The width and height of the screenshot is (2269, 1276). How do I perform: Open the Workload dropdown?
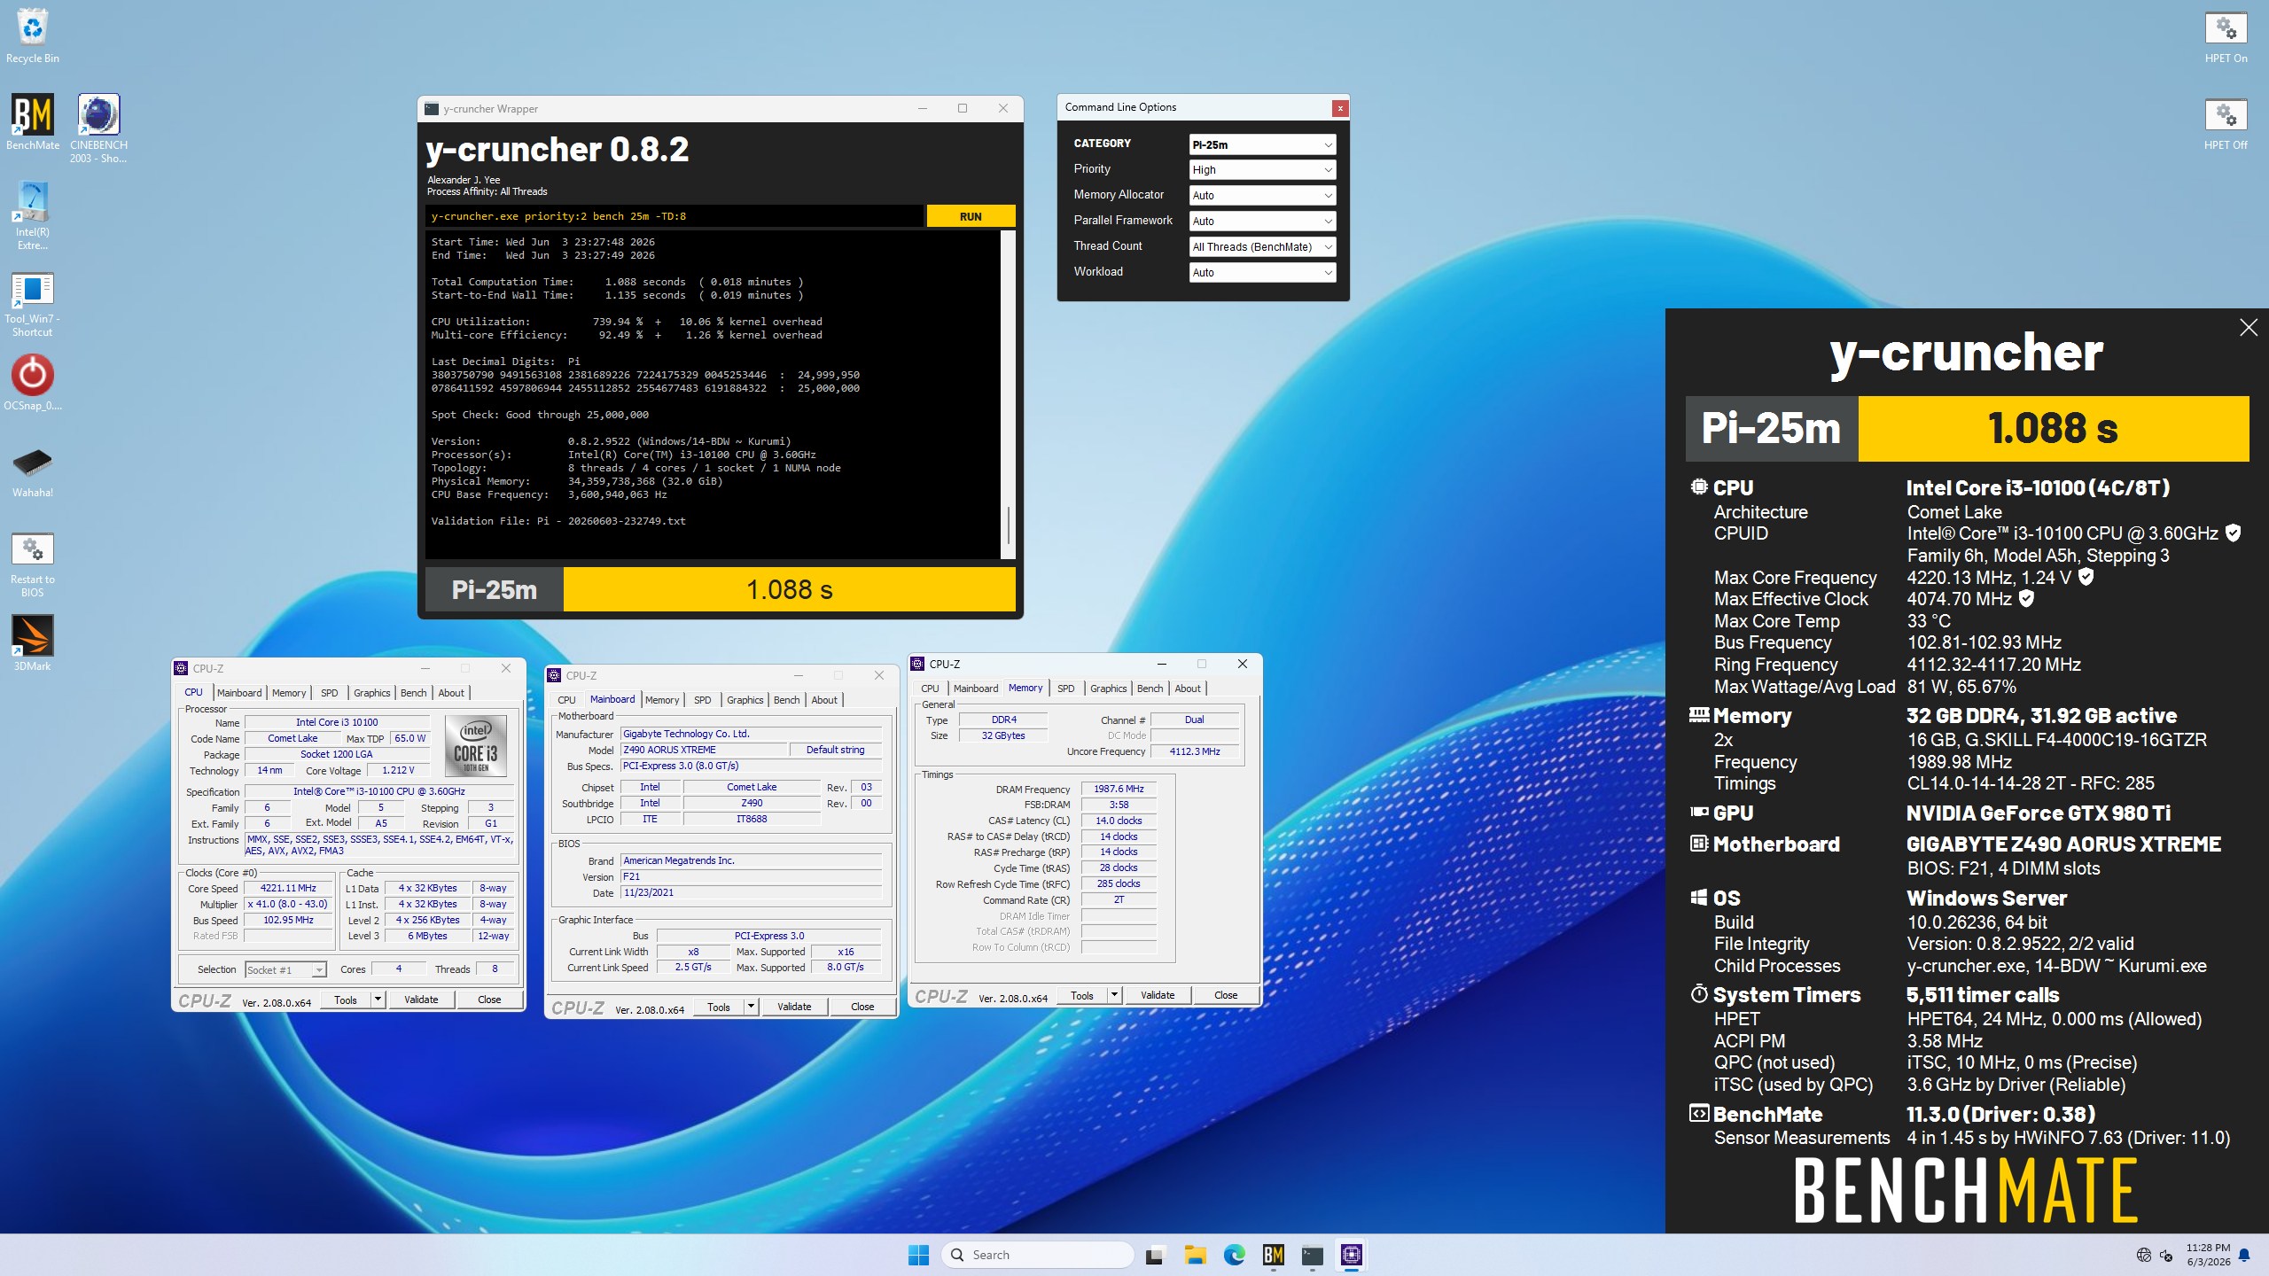1262,273
